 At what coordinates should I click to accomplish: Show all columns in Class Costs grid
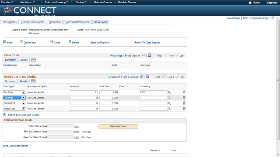click(33, 60)
